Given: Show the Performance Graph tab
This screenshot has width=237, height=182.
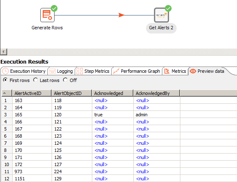Looking at the screenshot, I should pos(137,71).
